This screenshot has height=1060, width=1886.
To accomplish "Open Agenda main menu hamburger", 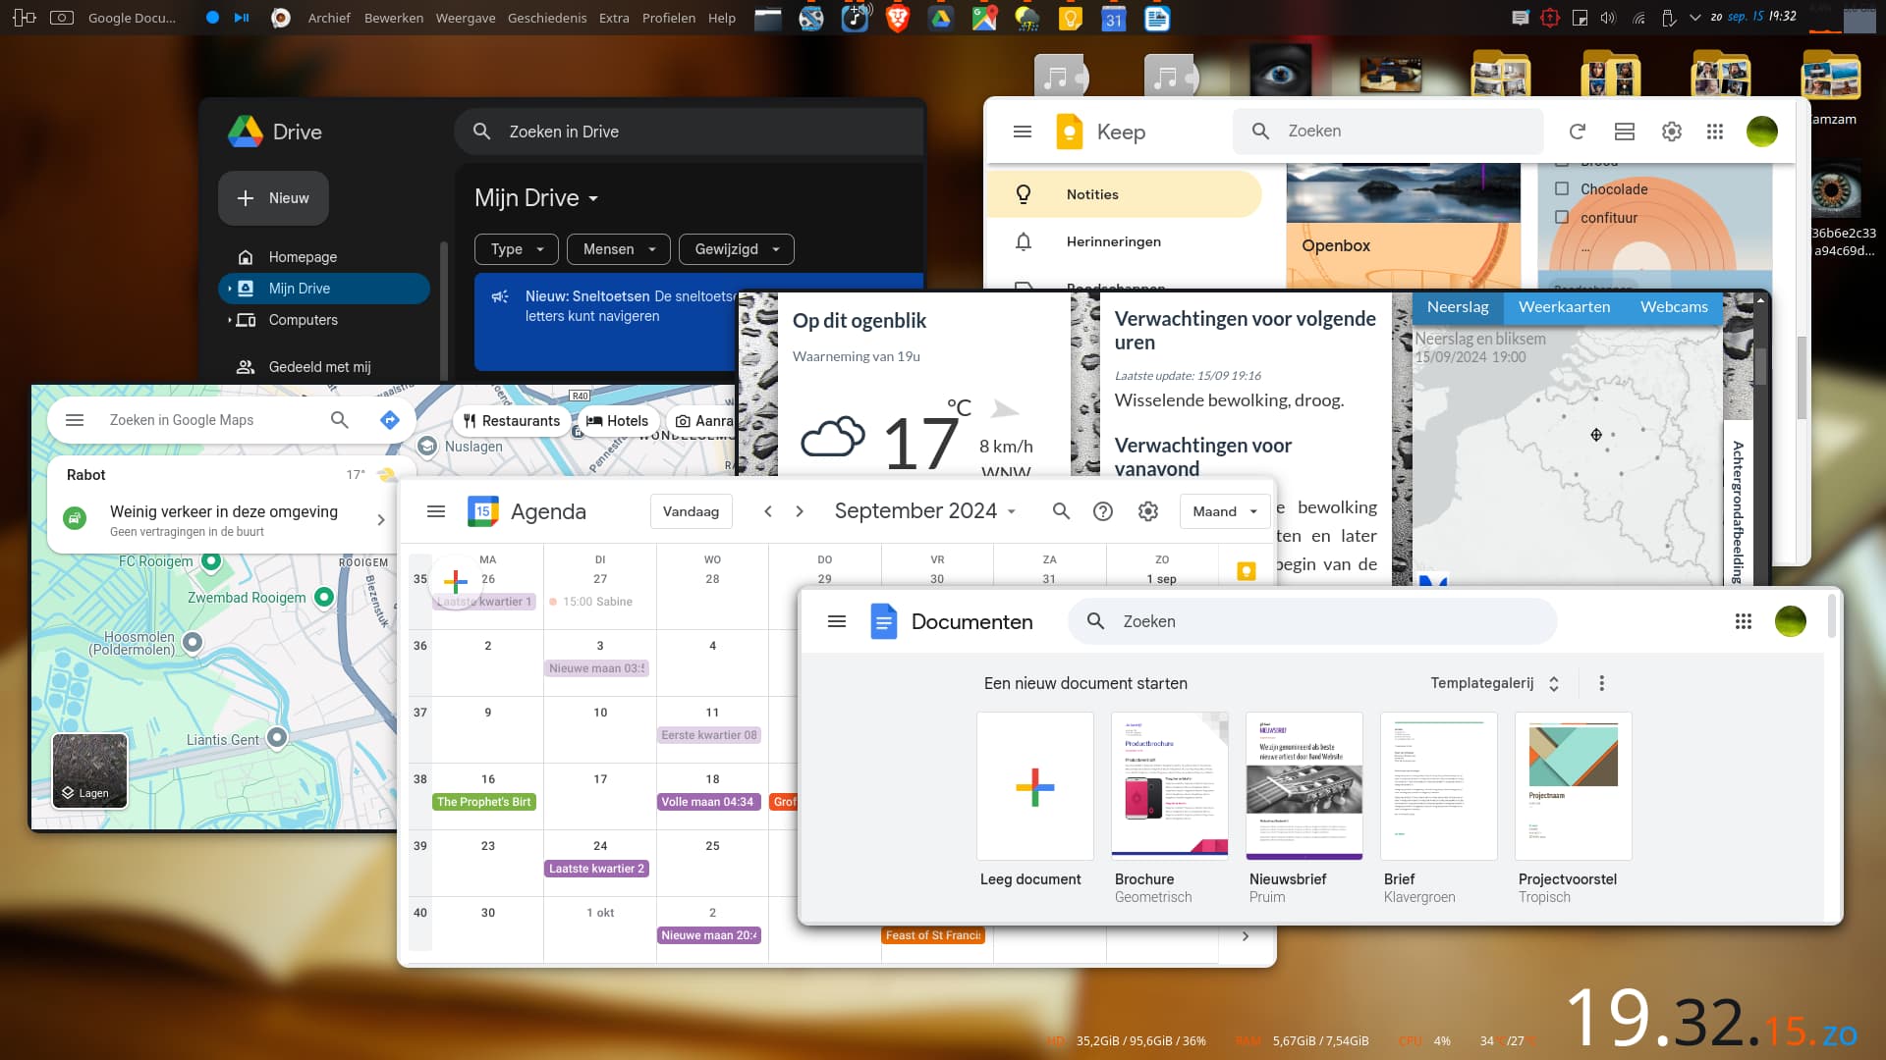I will click(x=436, y=511).
